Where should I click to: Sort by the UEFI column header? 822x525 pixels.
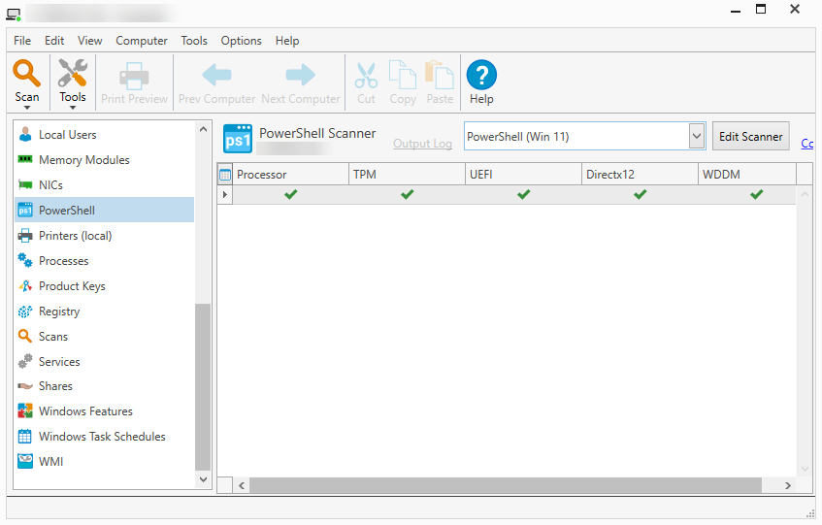pyautogui.click(x=523, y=175)
